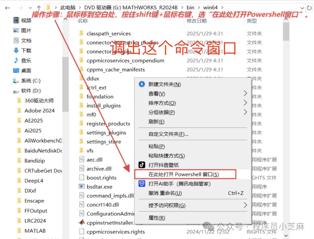Choose 粘贴快捷方式(S) menu entry

point(193,156)
